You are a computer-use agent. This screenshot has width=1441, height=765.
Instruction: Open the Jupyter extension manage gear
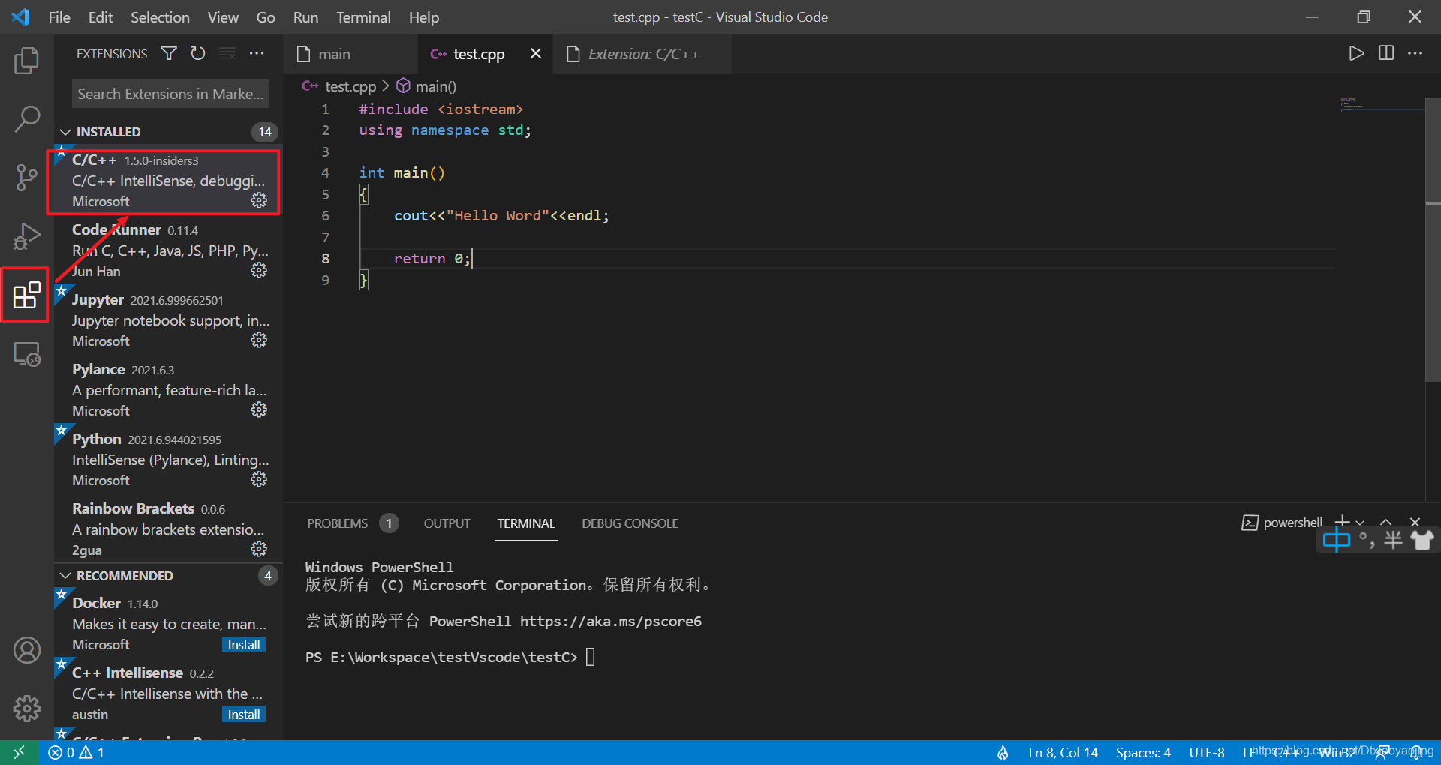(x=259, y=340)
